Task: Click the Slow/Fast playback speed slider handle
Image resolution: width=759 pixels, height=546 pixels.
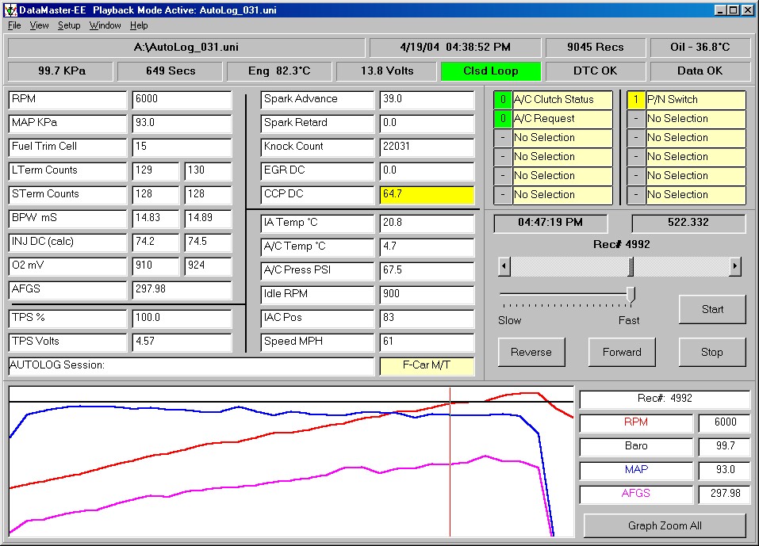Action: click(631, 295)
